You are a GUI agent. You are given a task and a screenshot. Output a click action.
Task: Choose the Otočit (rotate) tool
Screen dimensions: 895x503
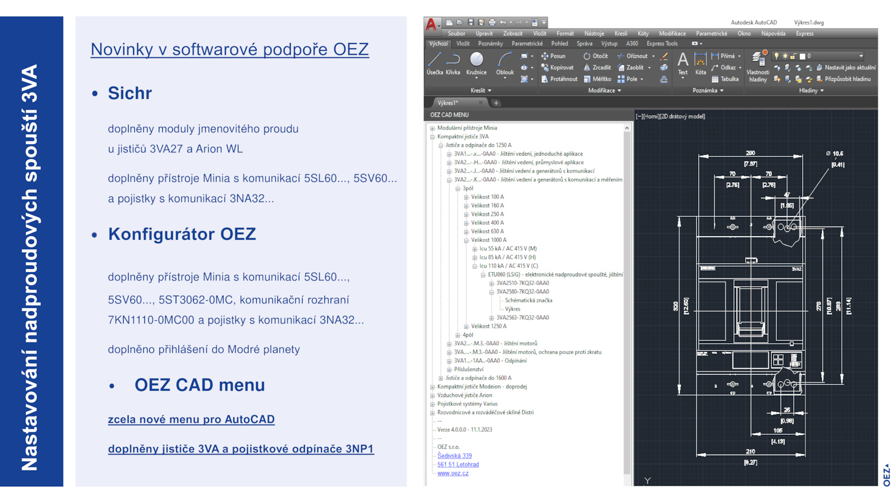(595, 56)
